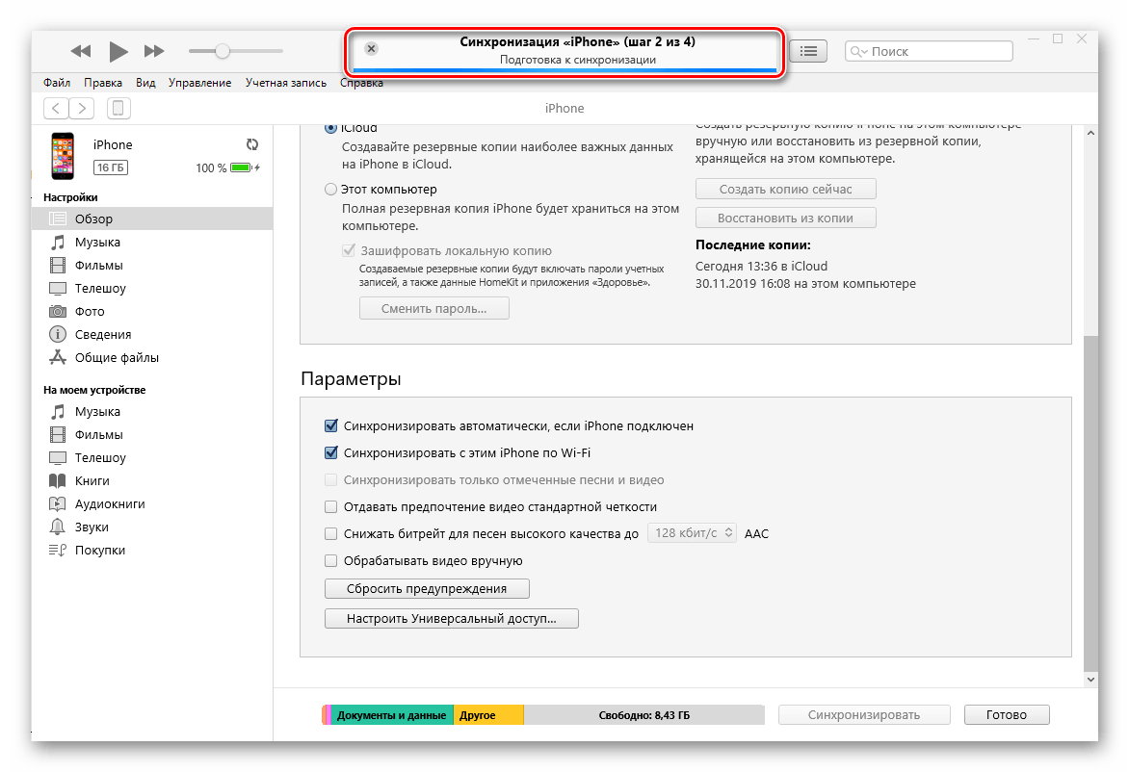
Task: Open the list view button
Action: pyautogui.click(x=808, y=51)
